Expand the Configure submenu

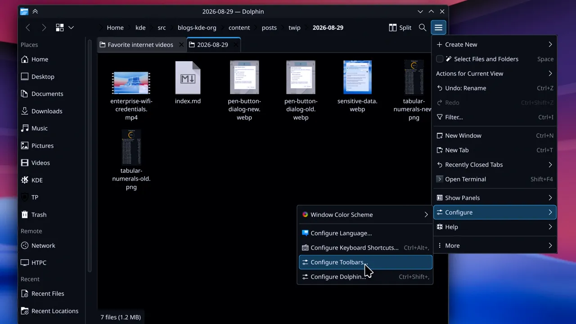(495, 212)
